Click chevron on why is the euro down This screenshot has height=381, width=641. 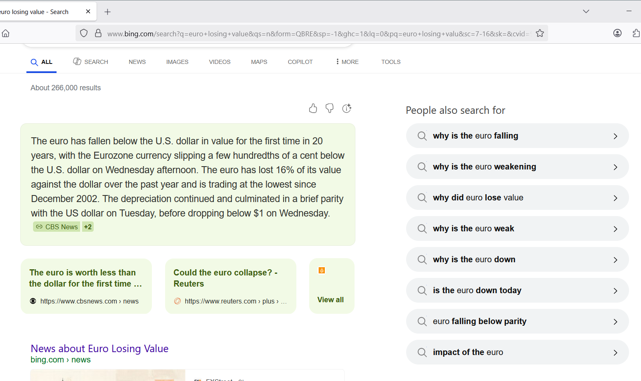coord(615,260)
